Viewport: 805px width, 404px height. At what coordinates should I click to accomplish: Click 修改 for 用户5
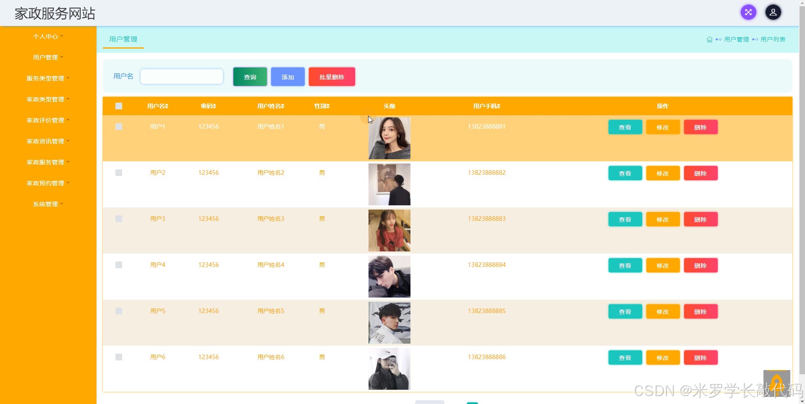[663, 311]
